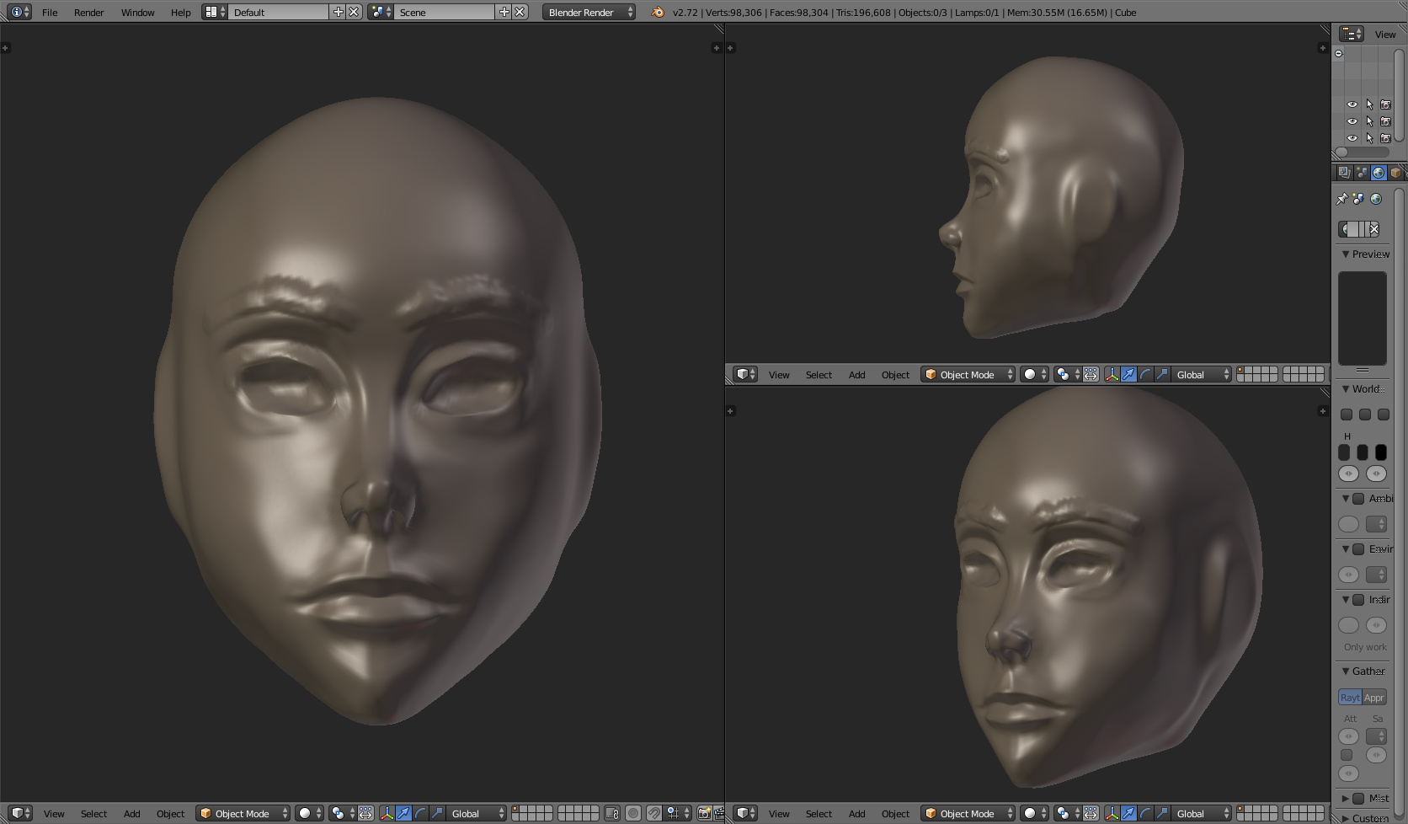Click the Info editor type icon at top-left
The image size is (1408, 824).
19,12
